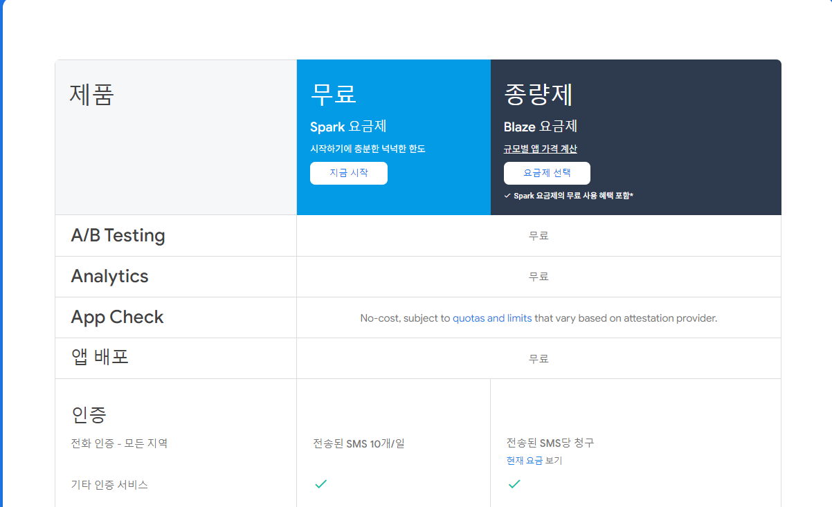Select the 앱 배포 product row
The width and height of the screenshot is (832, 507).
click(x=418, y=358)
